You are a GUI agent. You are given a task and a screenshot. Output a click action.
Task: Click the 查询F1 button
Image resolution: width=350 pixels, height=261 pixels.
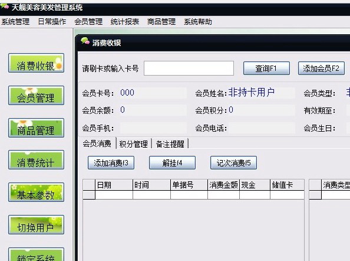click(266, 68)
